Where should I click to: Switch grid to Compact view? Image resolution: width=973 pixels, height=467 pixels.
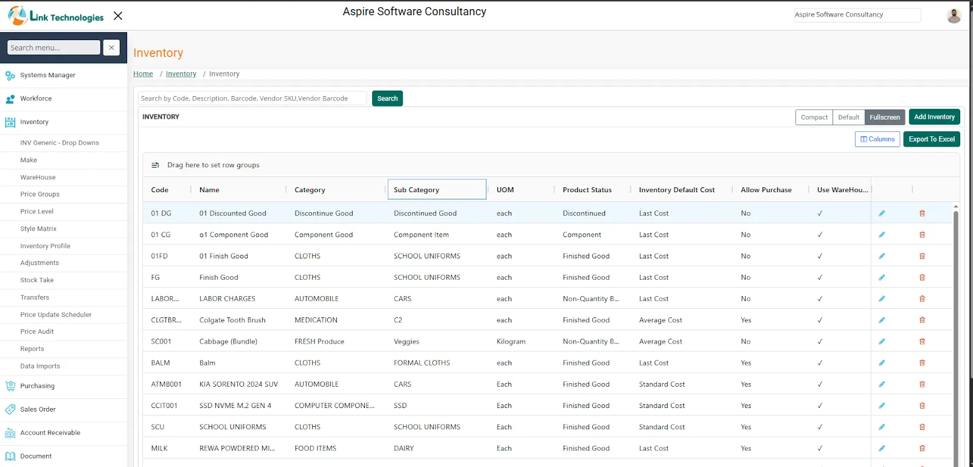click(x=814, y=117)
